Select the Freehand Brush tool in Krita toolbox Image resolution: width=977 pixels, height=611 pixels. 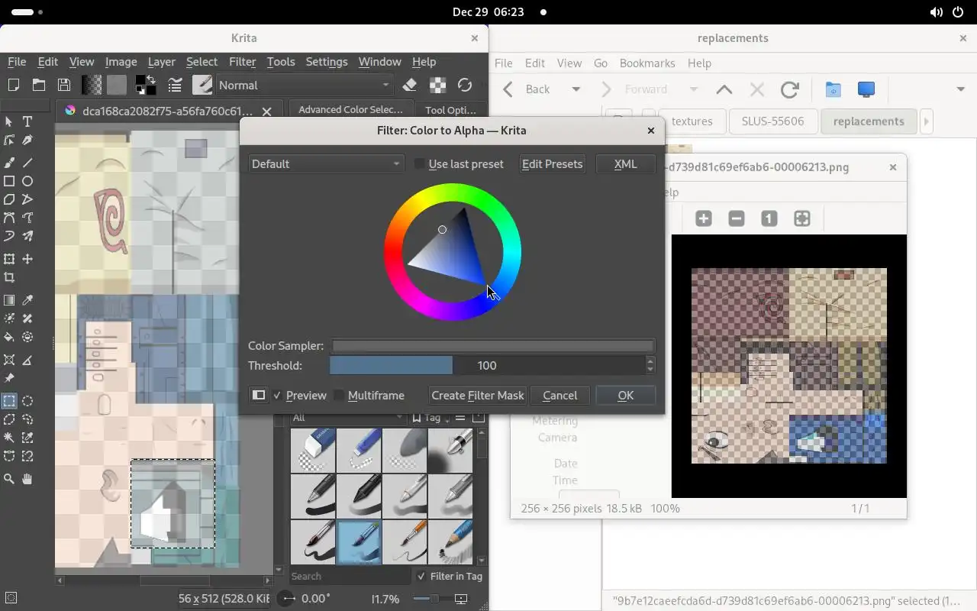9,163
